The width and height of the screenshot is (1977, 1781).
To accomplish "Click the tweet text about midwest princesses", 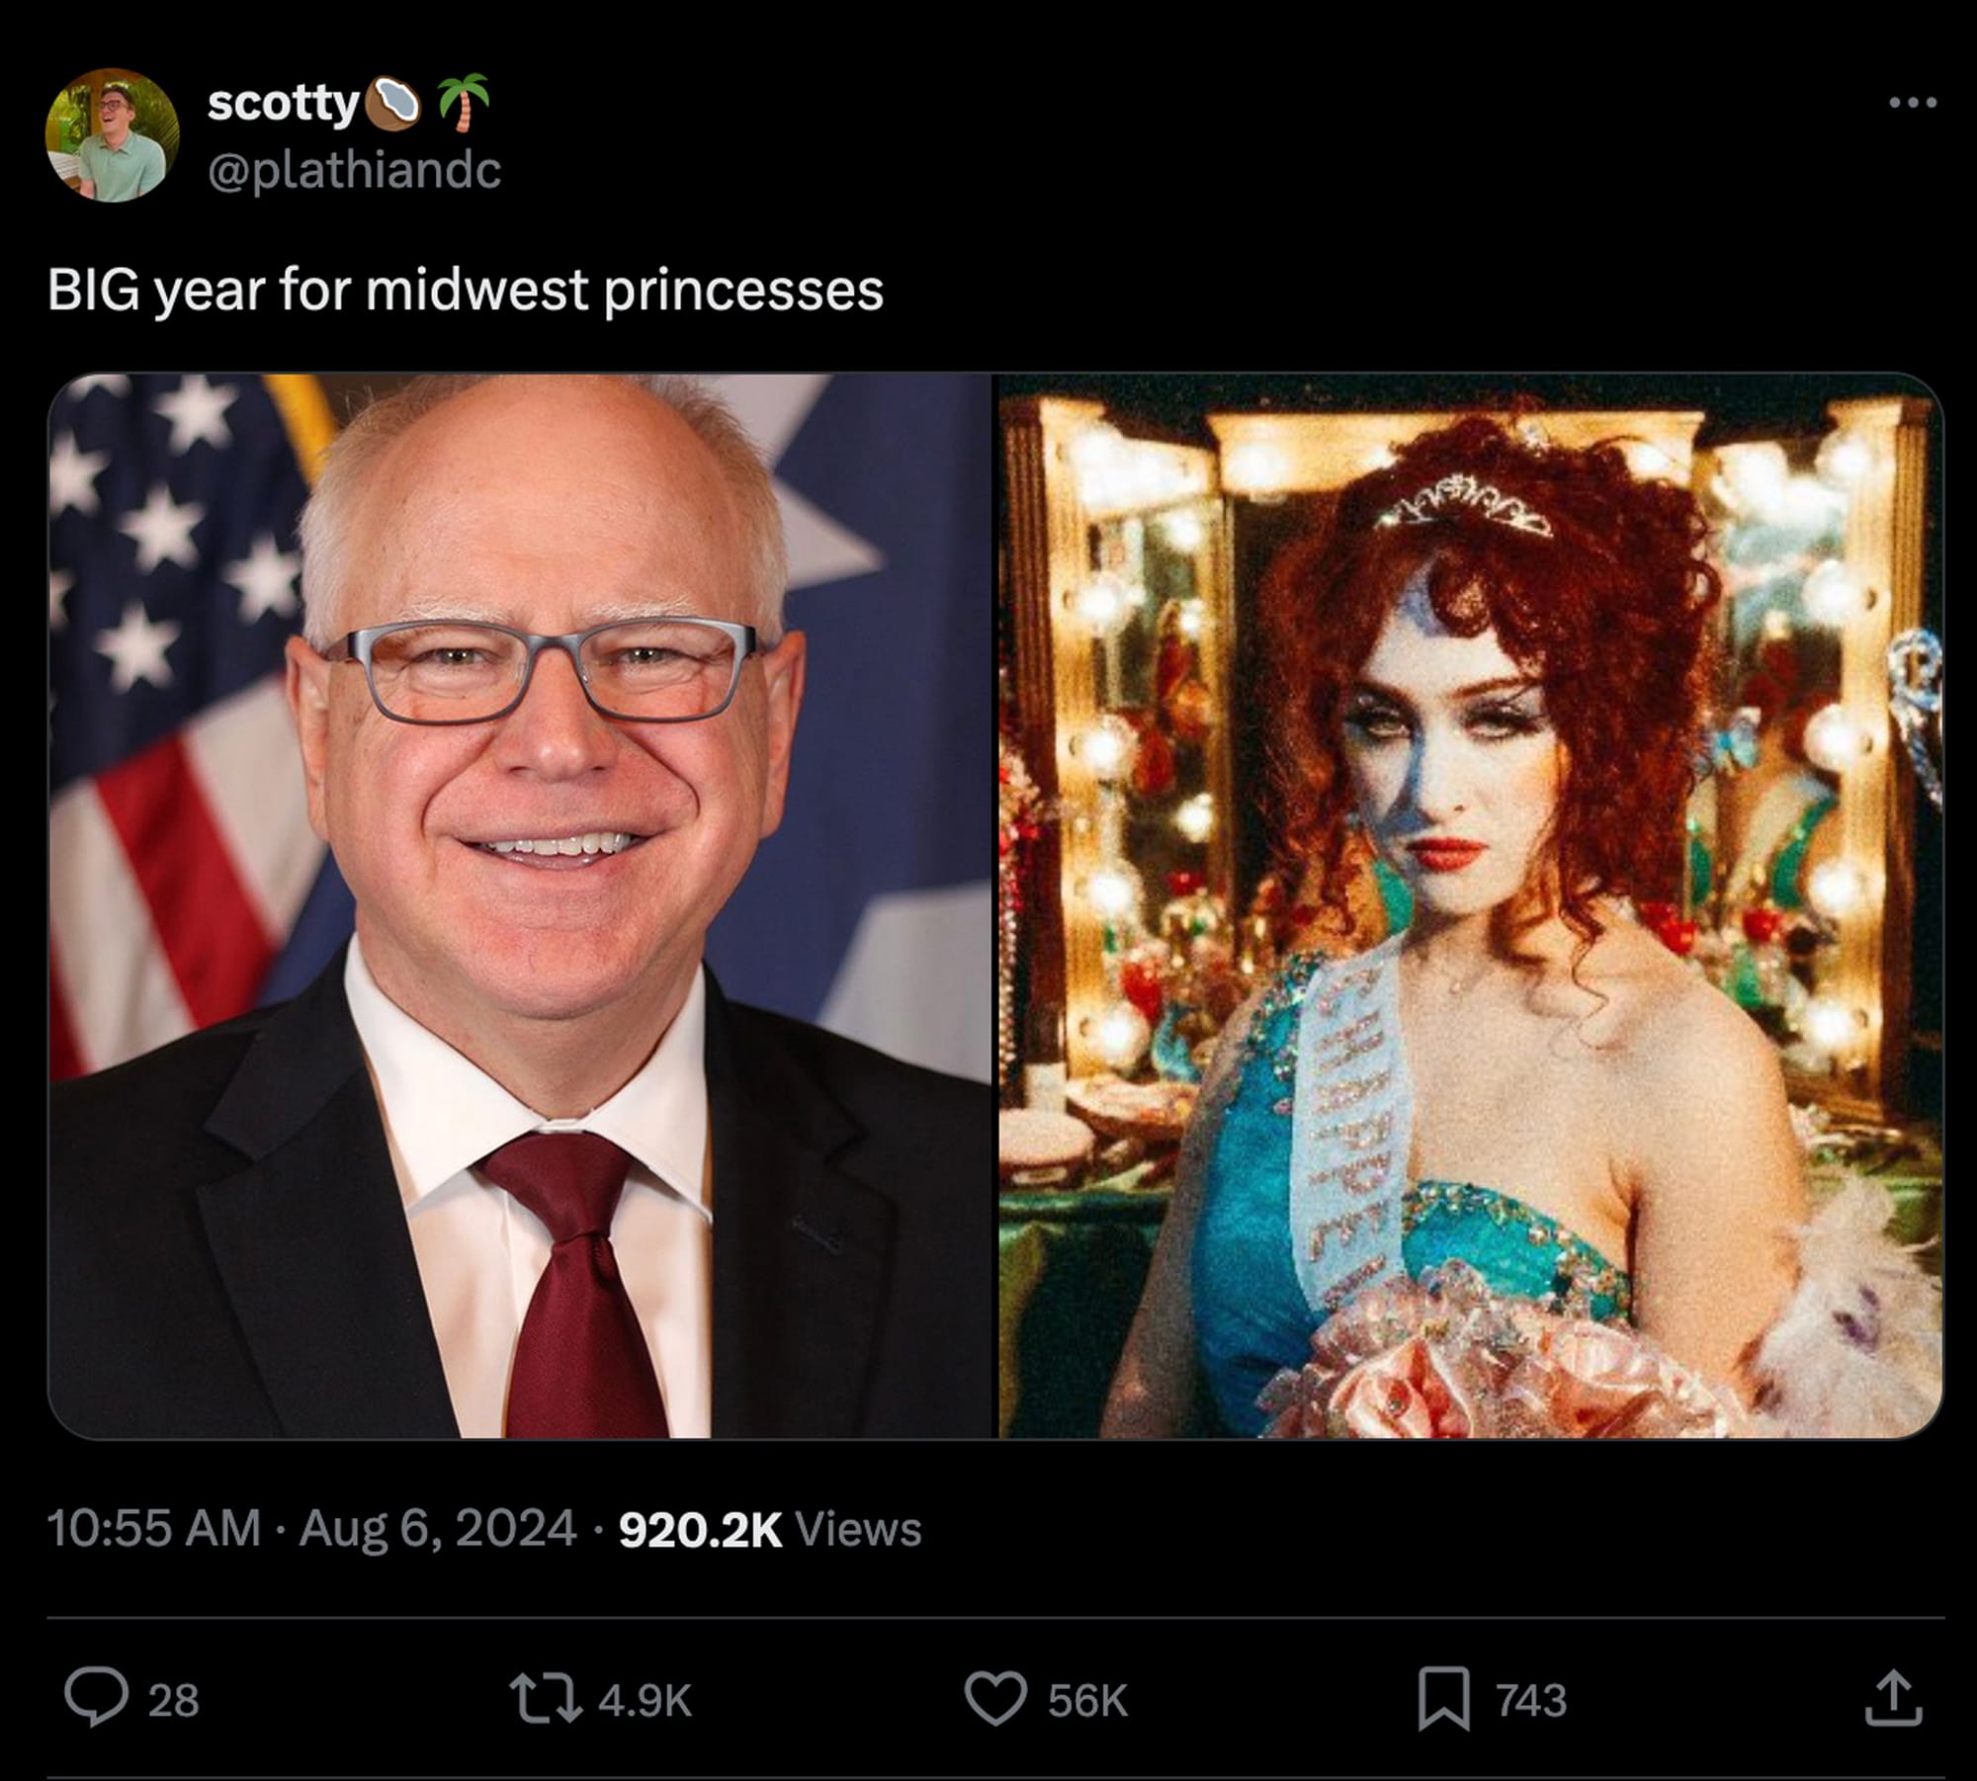I will [x=465, y=291].
